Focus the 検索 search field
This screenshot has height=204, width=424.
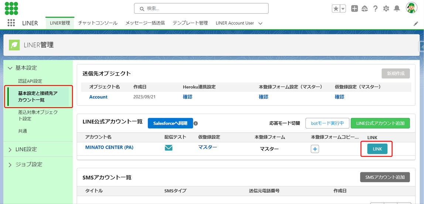(201, 8)
